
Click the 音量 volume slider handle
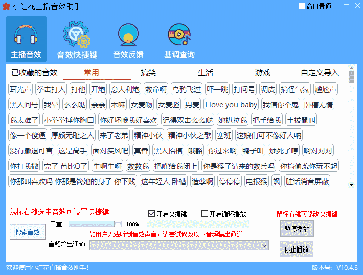[x=118, y=224]
